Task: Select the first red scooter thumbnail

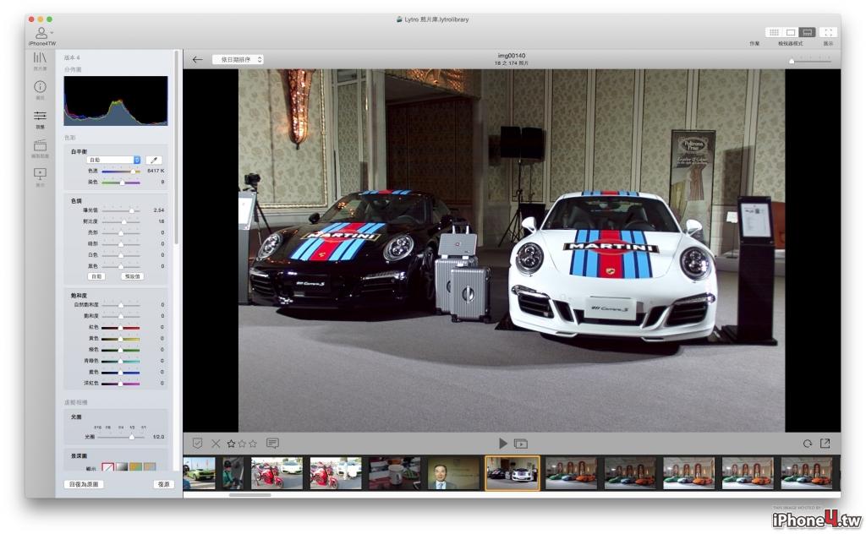Action: (277, 473)
